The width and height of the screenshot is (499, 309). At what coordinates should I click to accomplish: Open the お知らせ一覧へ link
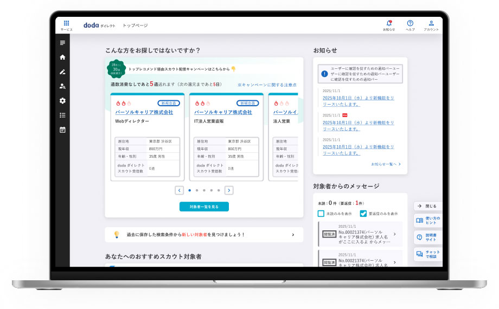[386, 164]
